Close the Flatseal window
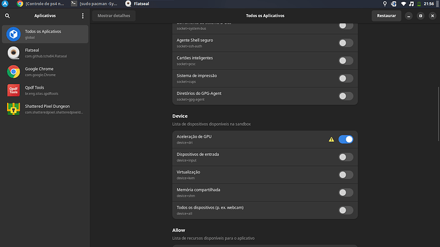 coord(432,16)
